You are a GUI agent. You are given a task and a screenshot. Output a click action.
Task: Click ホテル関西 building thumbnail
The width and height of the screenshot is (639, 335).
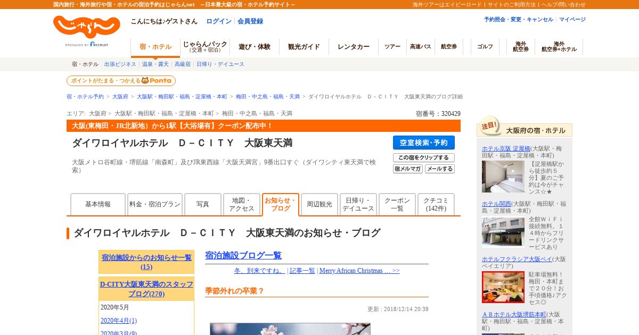coord(503,232)
